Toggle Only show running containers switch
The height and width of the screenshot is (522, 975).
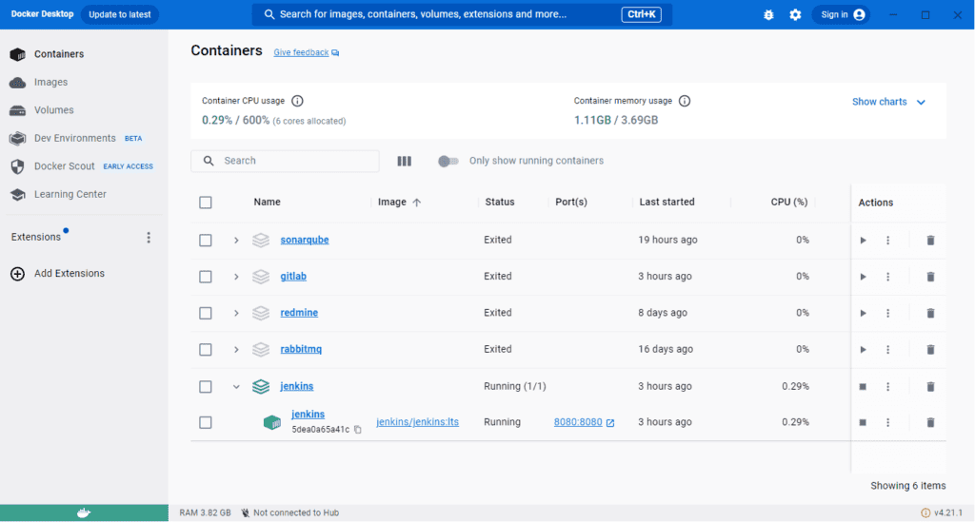448,162
